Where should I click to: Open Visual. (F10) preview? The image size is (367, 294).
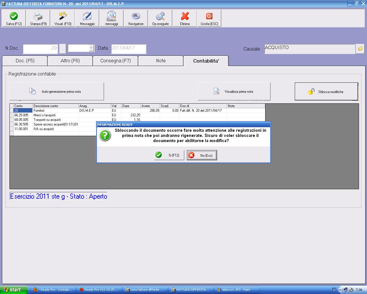(63, 18)
